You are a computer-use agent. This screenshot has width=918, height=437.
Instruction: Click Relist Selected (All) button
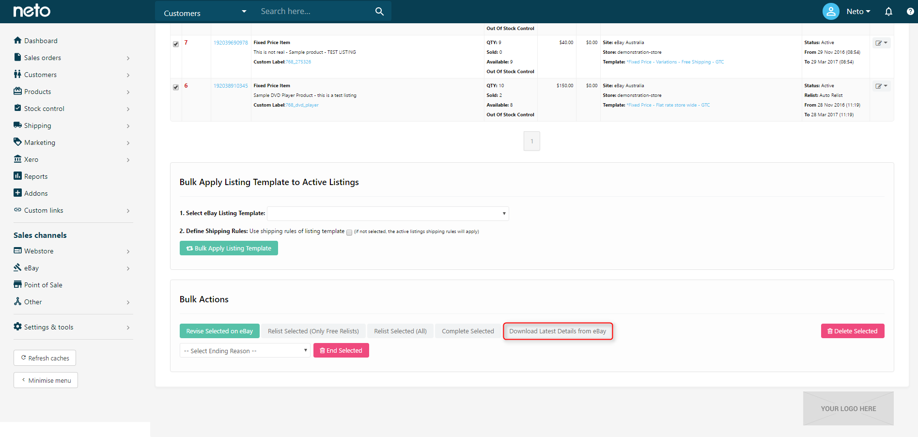tap(400, 331)
